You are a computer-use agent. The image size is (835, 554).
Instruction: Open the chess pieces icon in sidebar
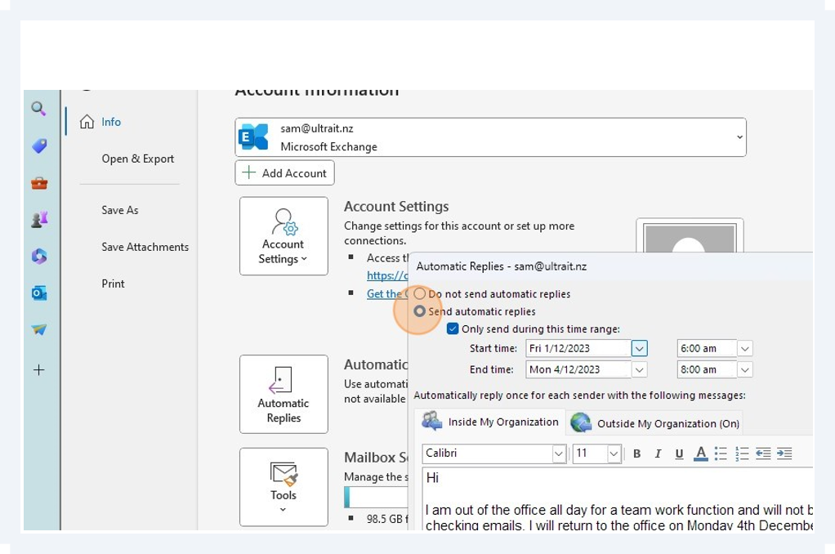coord(39,220)
